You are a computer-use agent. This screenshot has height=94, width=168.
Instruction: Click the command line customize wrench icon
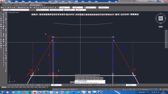pyautogui.click(x=73, y=82)
